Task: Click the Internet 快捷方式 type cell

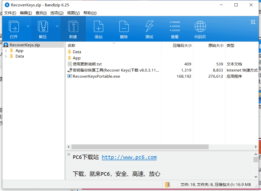Action: pos(242,70)
